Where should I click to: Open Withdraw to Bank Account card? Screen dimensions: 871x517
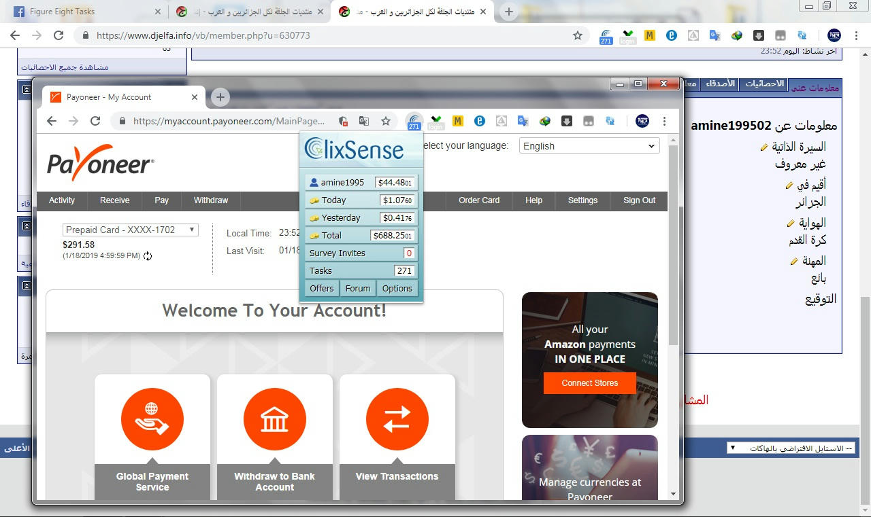click(x=275, y=437)
